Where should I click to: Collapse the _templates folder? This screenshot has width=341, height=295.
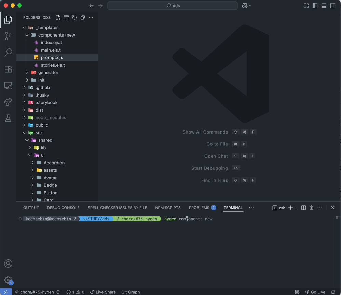24,27
